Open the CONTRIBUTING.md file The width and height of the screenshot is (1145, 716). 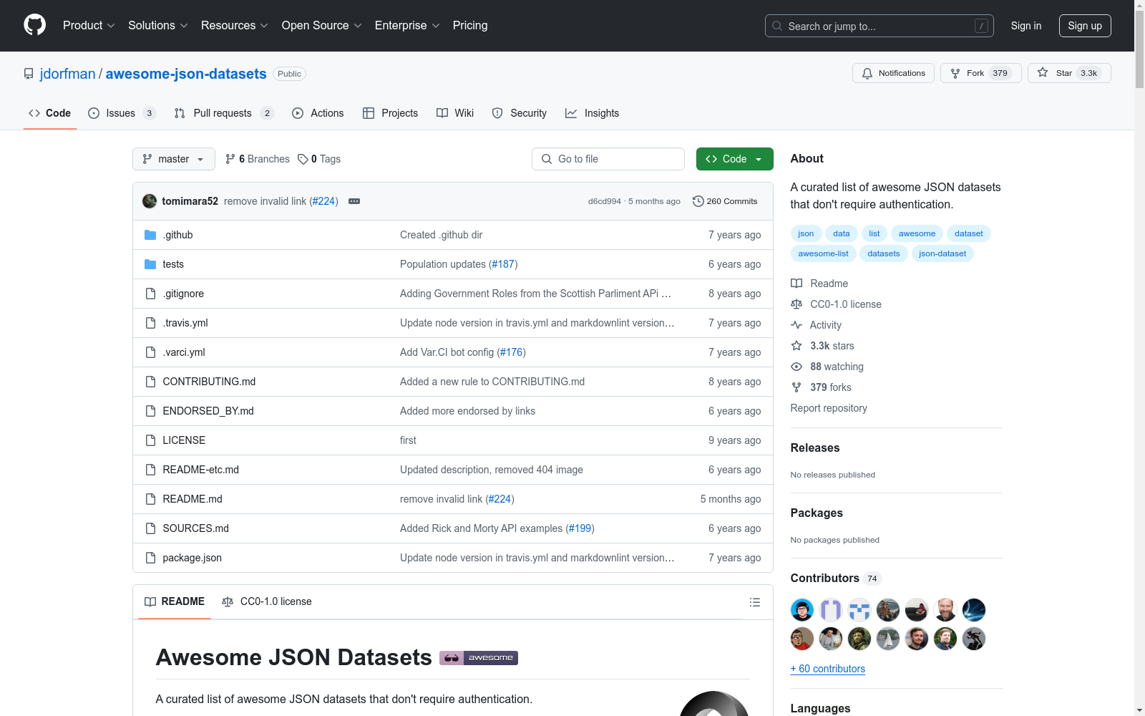click(x=209, y=382)
